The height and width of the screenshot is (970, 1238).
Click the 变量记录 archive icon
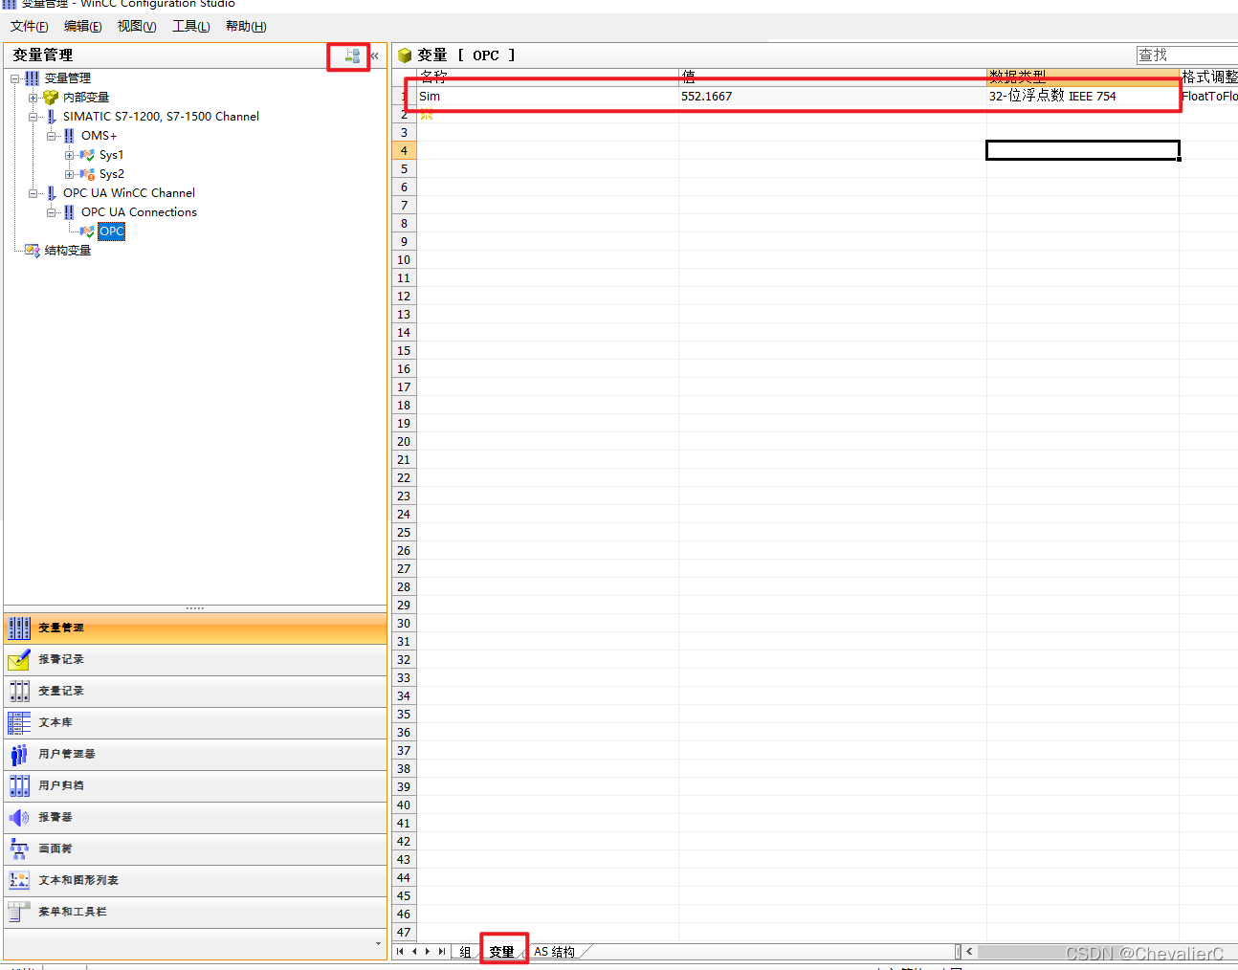click(x=19, y=692)
